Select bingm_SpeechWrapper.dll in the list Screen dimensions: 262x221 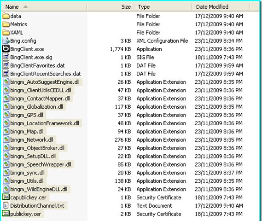pyautogui.click(x=41, y=164)
